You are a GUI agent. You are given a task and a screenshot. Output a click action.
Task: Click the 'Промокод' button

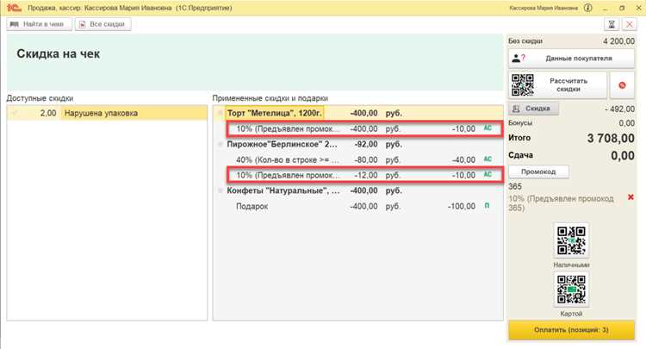538,171
